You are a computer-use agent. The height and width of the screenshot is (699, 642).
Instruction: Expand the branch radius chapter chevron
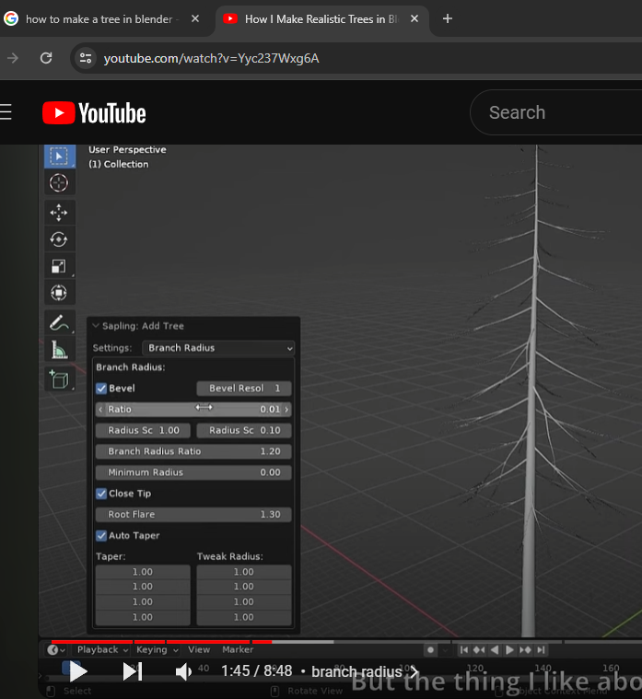(x=414, y=671)
